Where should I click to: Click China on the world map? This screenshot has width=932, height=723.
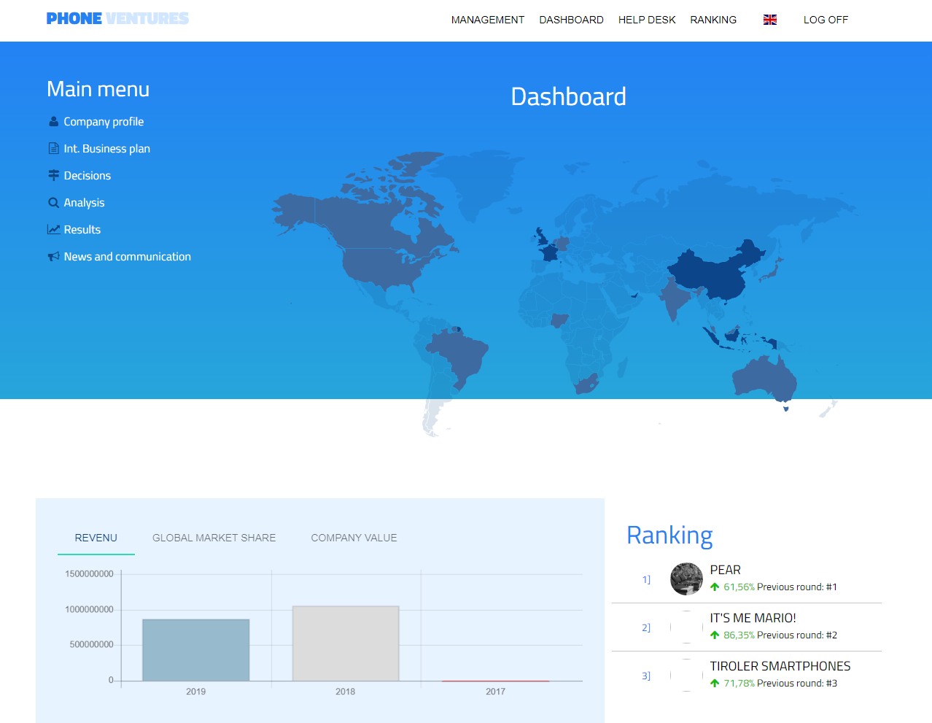click(x=711, y=274)
